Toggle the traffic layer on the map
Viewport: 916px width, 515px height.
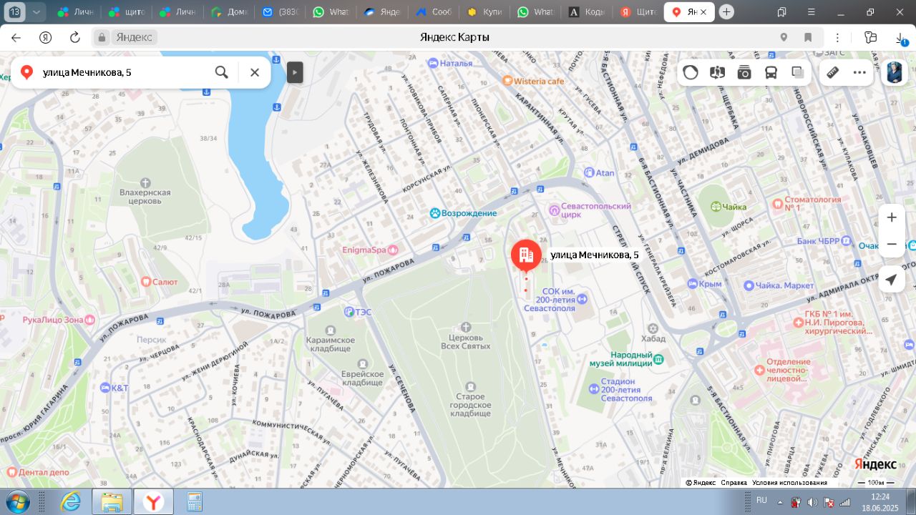[691, 72]
